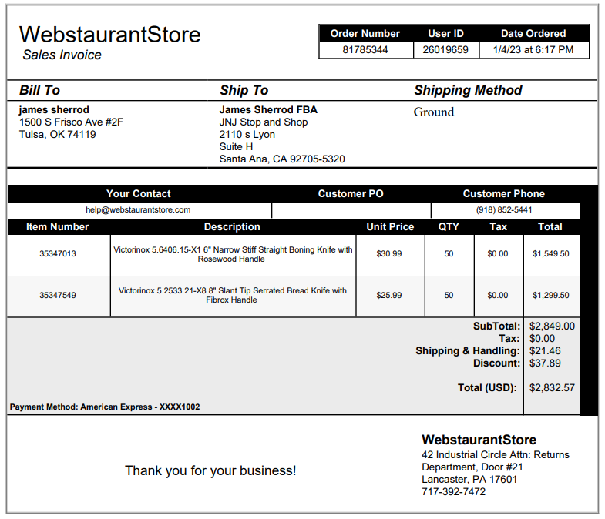The image size is (605, 519).
Task: Click the Discount label
Action: coord(497,363)
